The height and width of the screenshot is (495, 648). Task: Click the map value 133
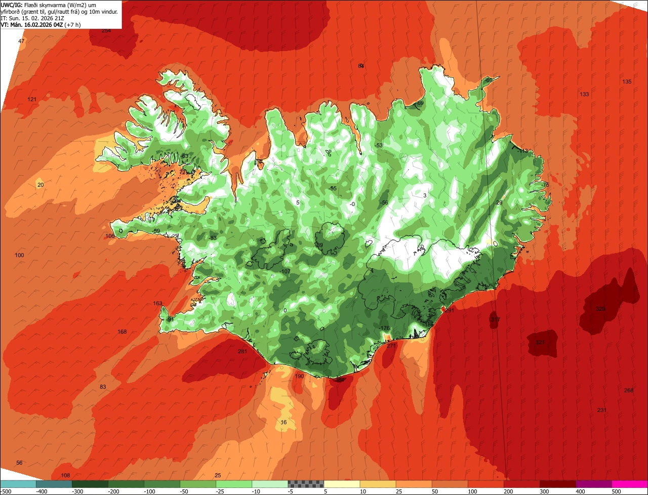(x=584, y=95)
